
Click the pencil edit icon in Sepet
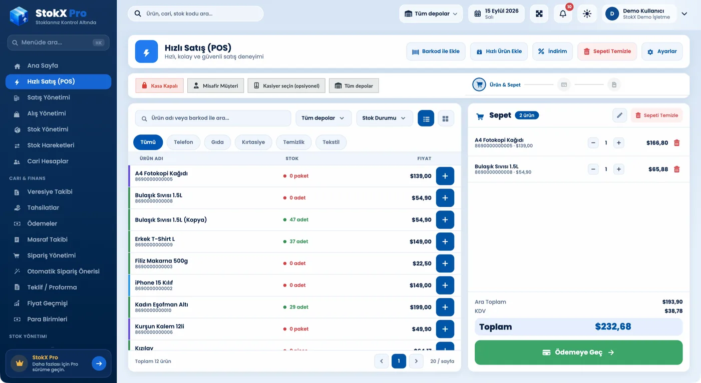pos(619,115)
